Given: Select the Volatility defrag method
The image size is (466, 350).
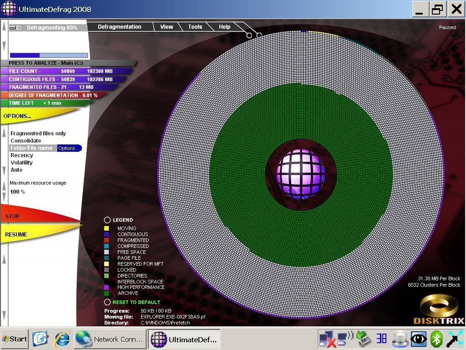Looking at the screenshot, I should click(x=21, y=163).
